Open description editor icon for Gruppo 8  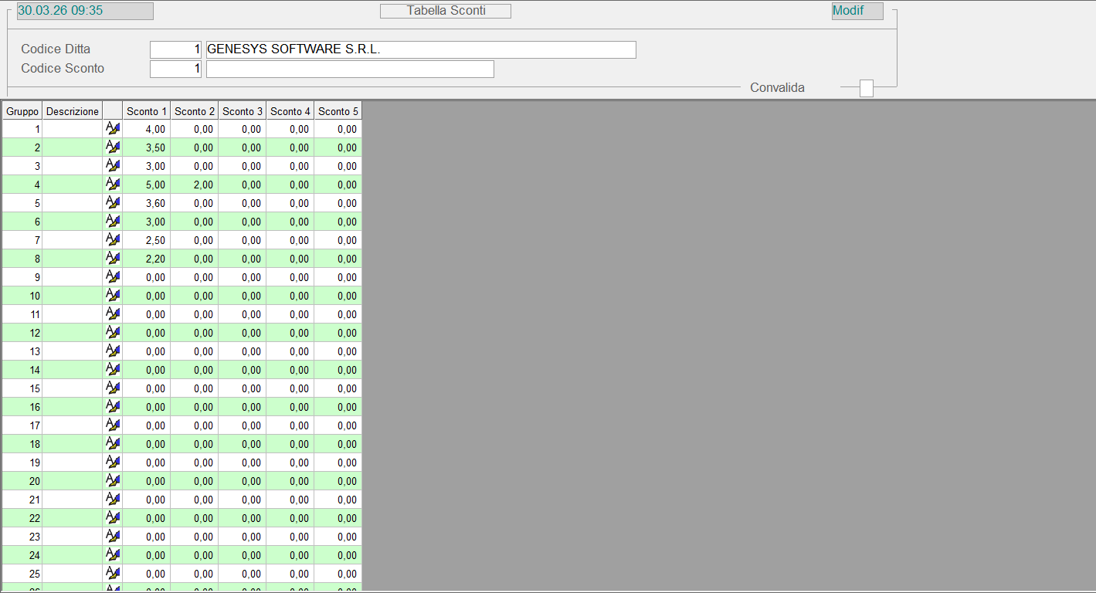pyautogui.click(x=113, y=259)
